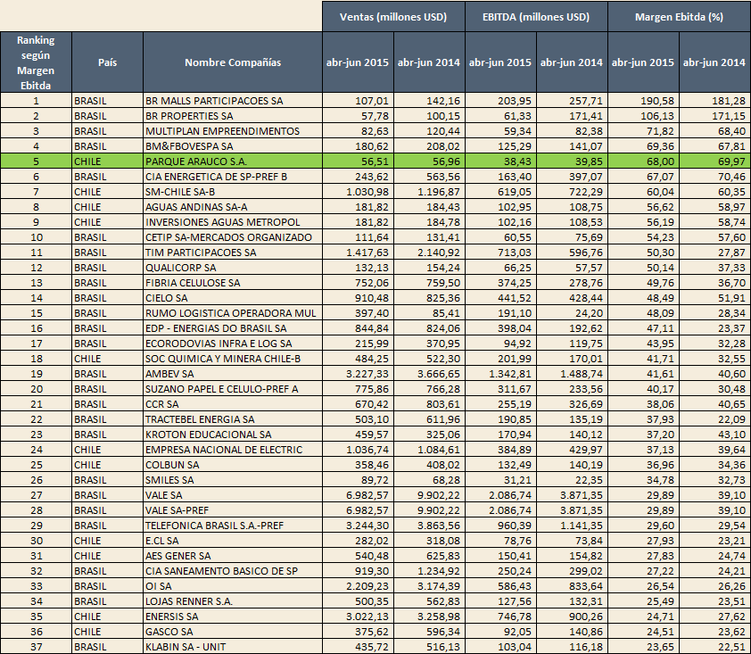The width and height of the screenshot is (751, 654).
Task: Select the 'BR MALLS PARTICIPACOES SA' cell
Action: (233, 101)
